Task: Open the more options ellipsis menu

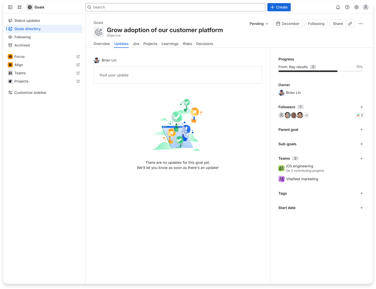Action: point(360,23)
